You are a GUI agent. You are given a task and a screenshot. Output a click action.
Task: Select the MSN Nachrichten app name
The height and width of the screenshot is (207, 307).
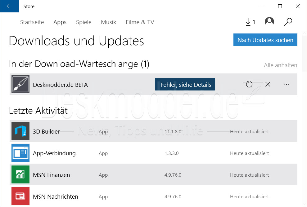pos(55,197)
